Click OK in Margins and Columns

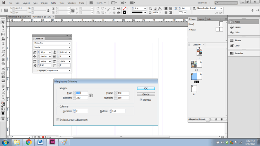146,89
